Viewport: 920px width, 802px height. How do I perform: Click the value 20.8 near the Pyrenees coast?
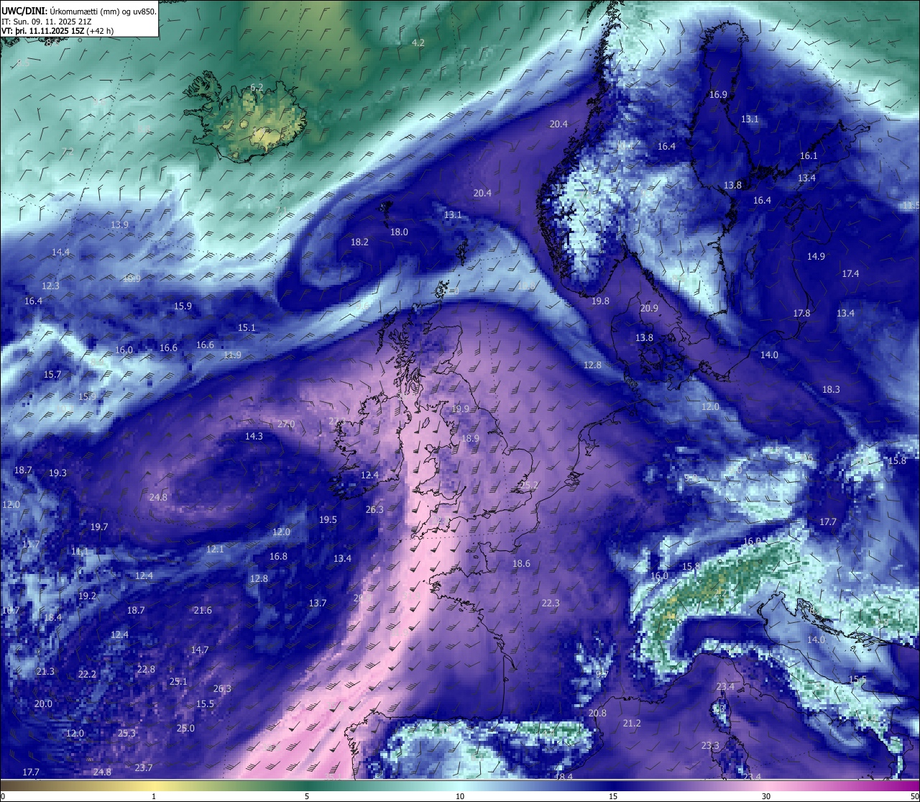[x=597, y=713]
